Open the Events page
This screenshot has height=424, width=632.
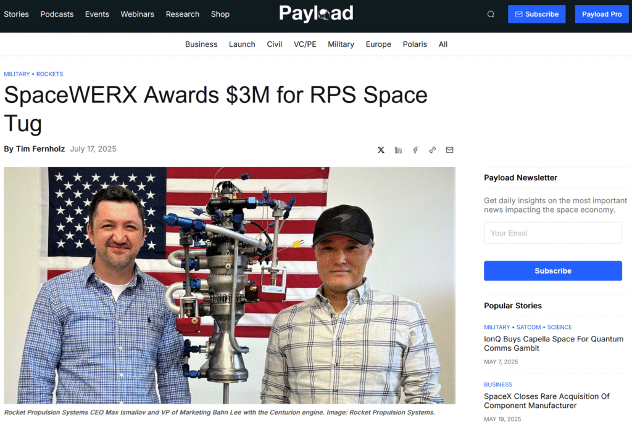click(97, 14)
